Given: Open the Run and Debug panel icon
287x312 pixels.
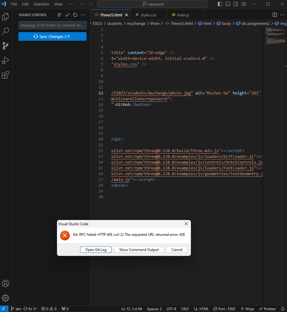Looking at the screenshot, I should click(x=5, y=60).
